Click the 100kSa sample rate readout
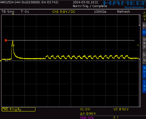Image resolution: width=146 pixels, height=119 pixels. 100,12
